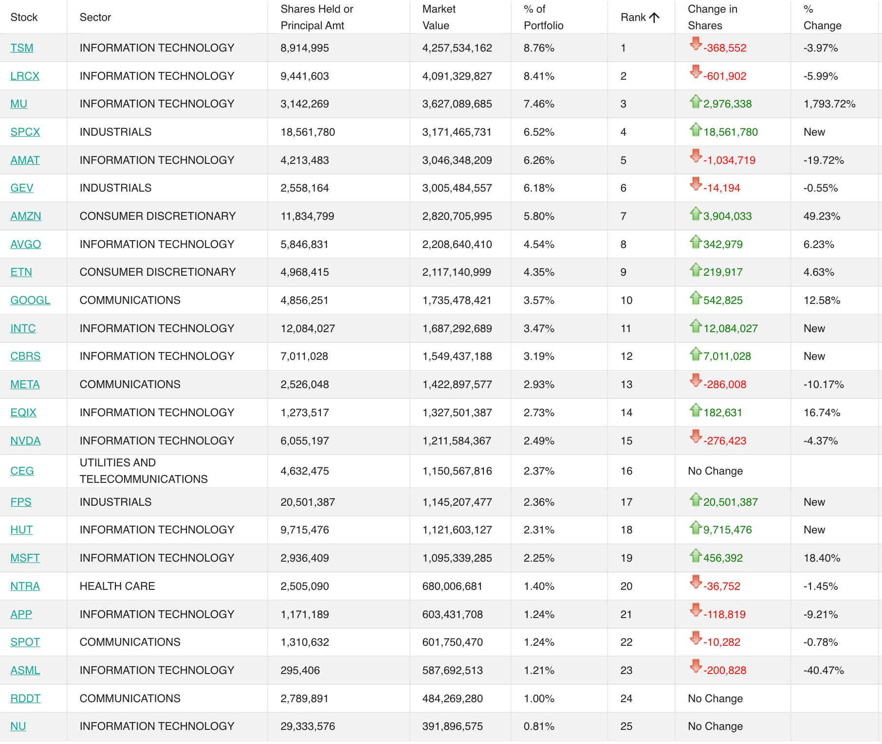Click the red down arrow in the AMAT row
The image size is (882, 744).
696,156
